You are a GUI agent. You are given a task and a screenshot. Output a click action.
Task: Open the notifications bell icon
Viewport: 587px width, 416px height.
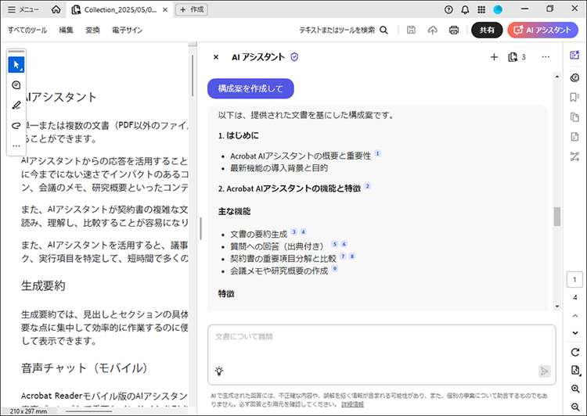click(465, 9)
